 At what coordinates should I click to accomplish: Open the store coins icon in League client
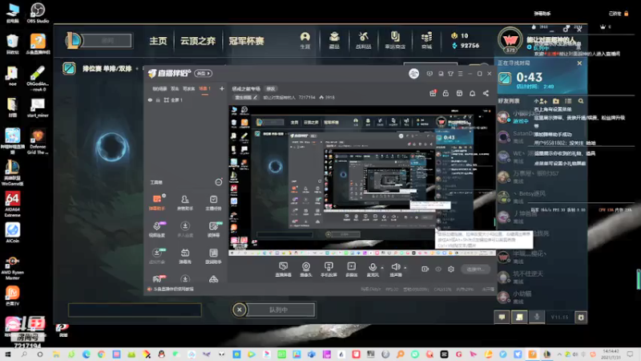pyautogui.click(x=426, y=41)
